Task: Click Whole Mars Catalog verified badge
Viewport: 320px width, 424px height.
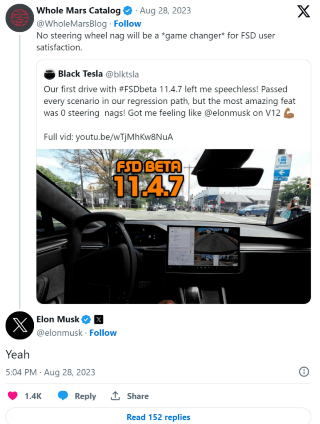Action: pyautogui.click(x=128, y=11)
